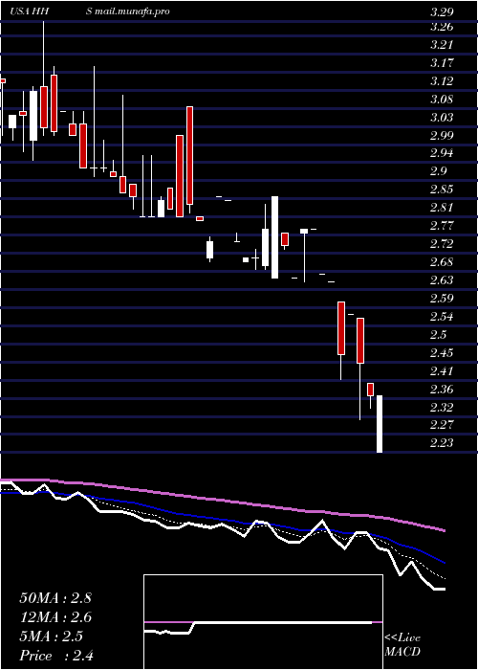Image resolution: width=478 pixels, height=670 pixels.
Task: Click the 2.23 price axis label
Action: 442,444
